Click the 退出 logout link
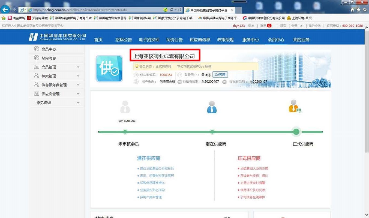Image resolution: width=369 pixels, height=218 pixels. pos(251,26)
